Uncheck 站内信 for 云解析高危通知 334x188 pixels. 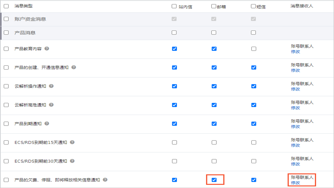pos(174,105)
